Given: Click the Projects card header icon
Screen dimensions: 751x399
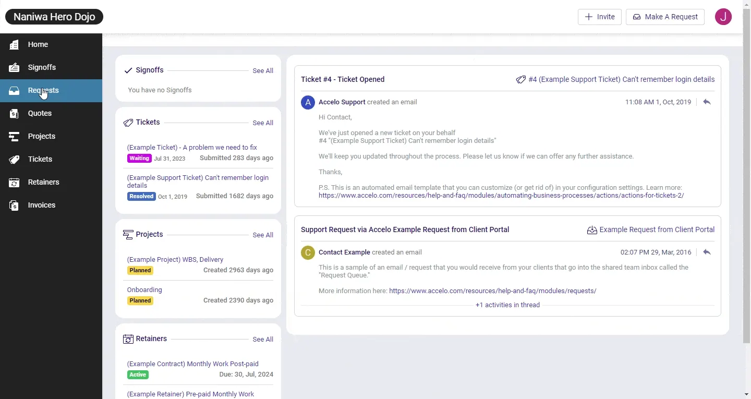Looking at the screenshot, I should pyautogui.click(x=128, y=235).
